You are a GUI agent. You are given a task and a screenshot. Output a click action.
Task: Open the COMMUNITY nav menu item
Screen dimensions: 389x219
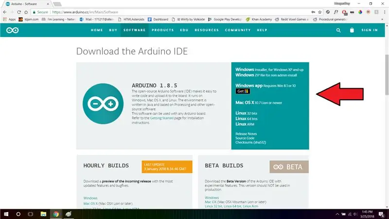point(238,30)
